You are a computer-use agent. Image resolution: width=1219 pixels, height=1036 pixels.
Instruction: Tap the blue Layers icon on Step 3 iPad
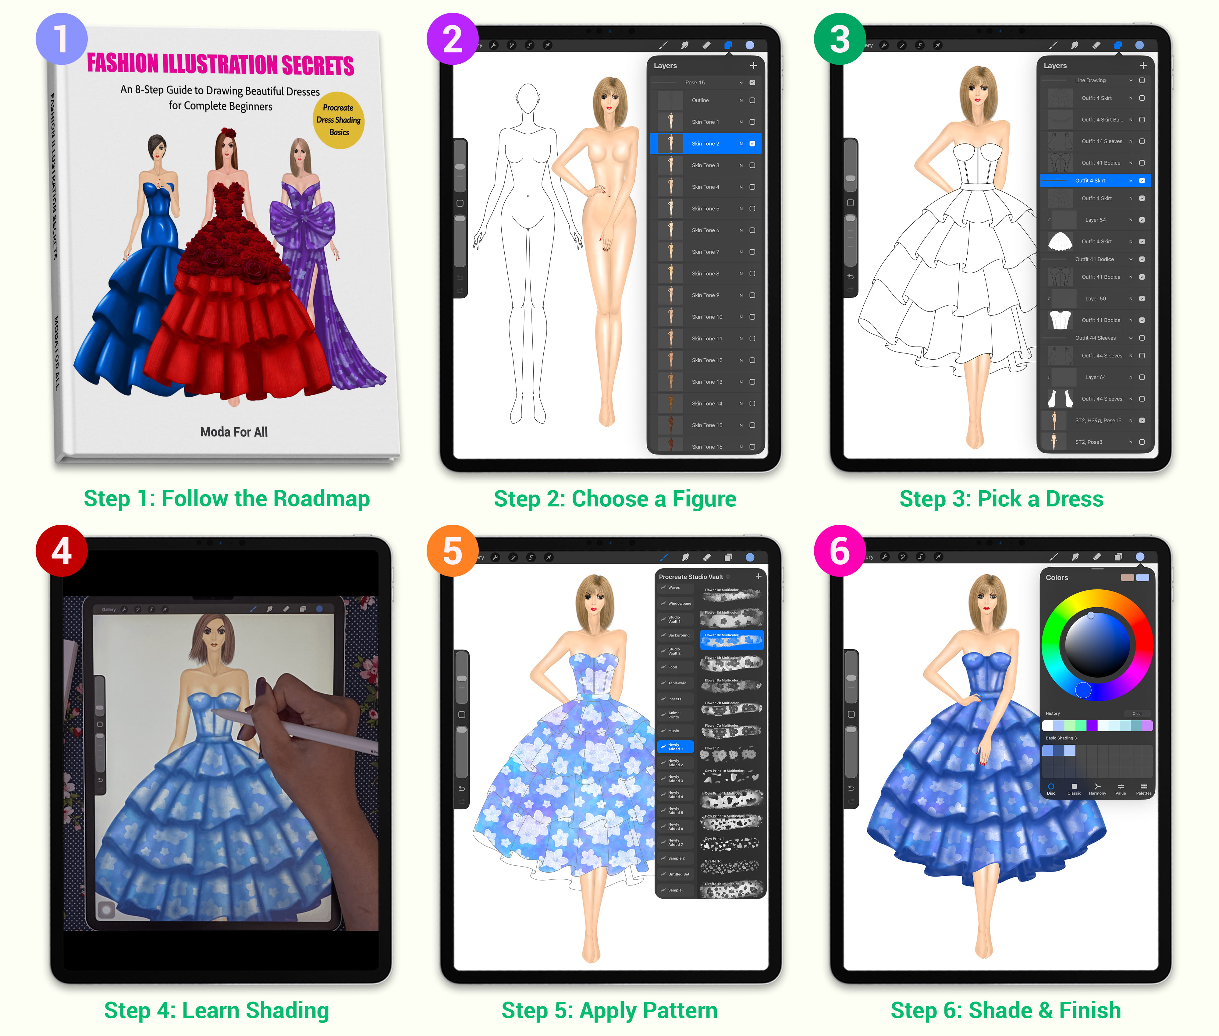pos(1118,45)
